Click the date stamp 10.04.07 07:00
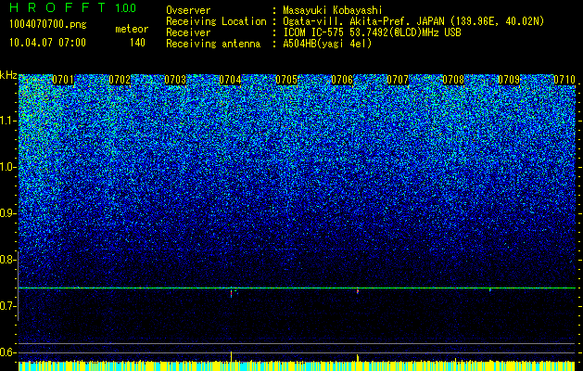Image resolution: width=583 pixels, height=371 pixels. click(47, 43)
